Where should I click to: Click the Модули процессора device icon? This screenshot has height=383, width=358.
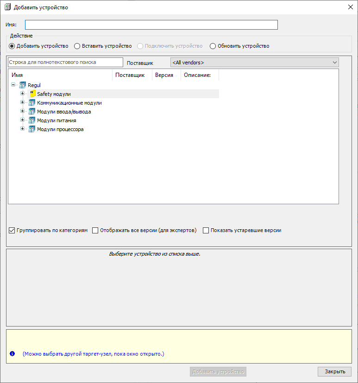click(32, 129)
